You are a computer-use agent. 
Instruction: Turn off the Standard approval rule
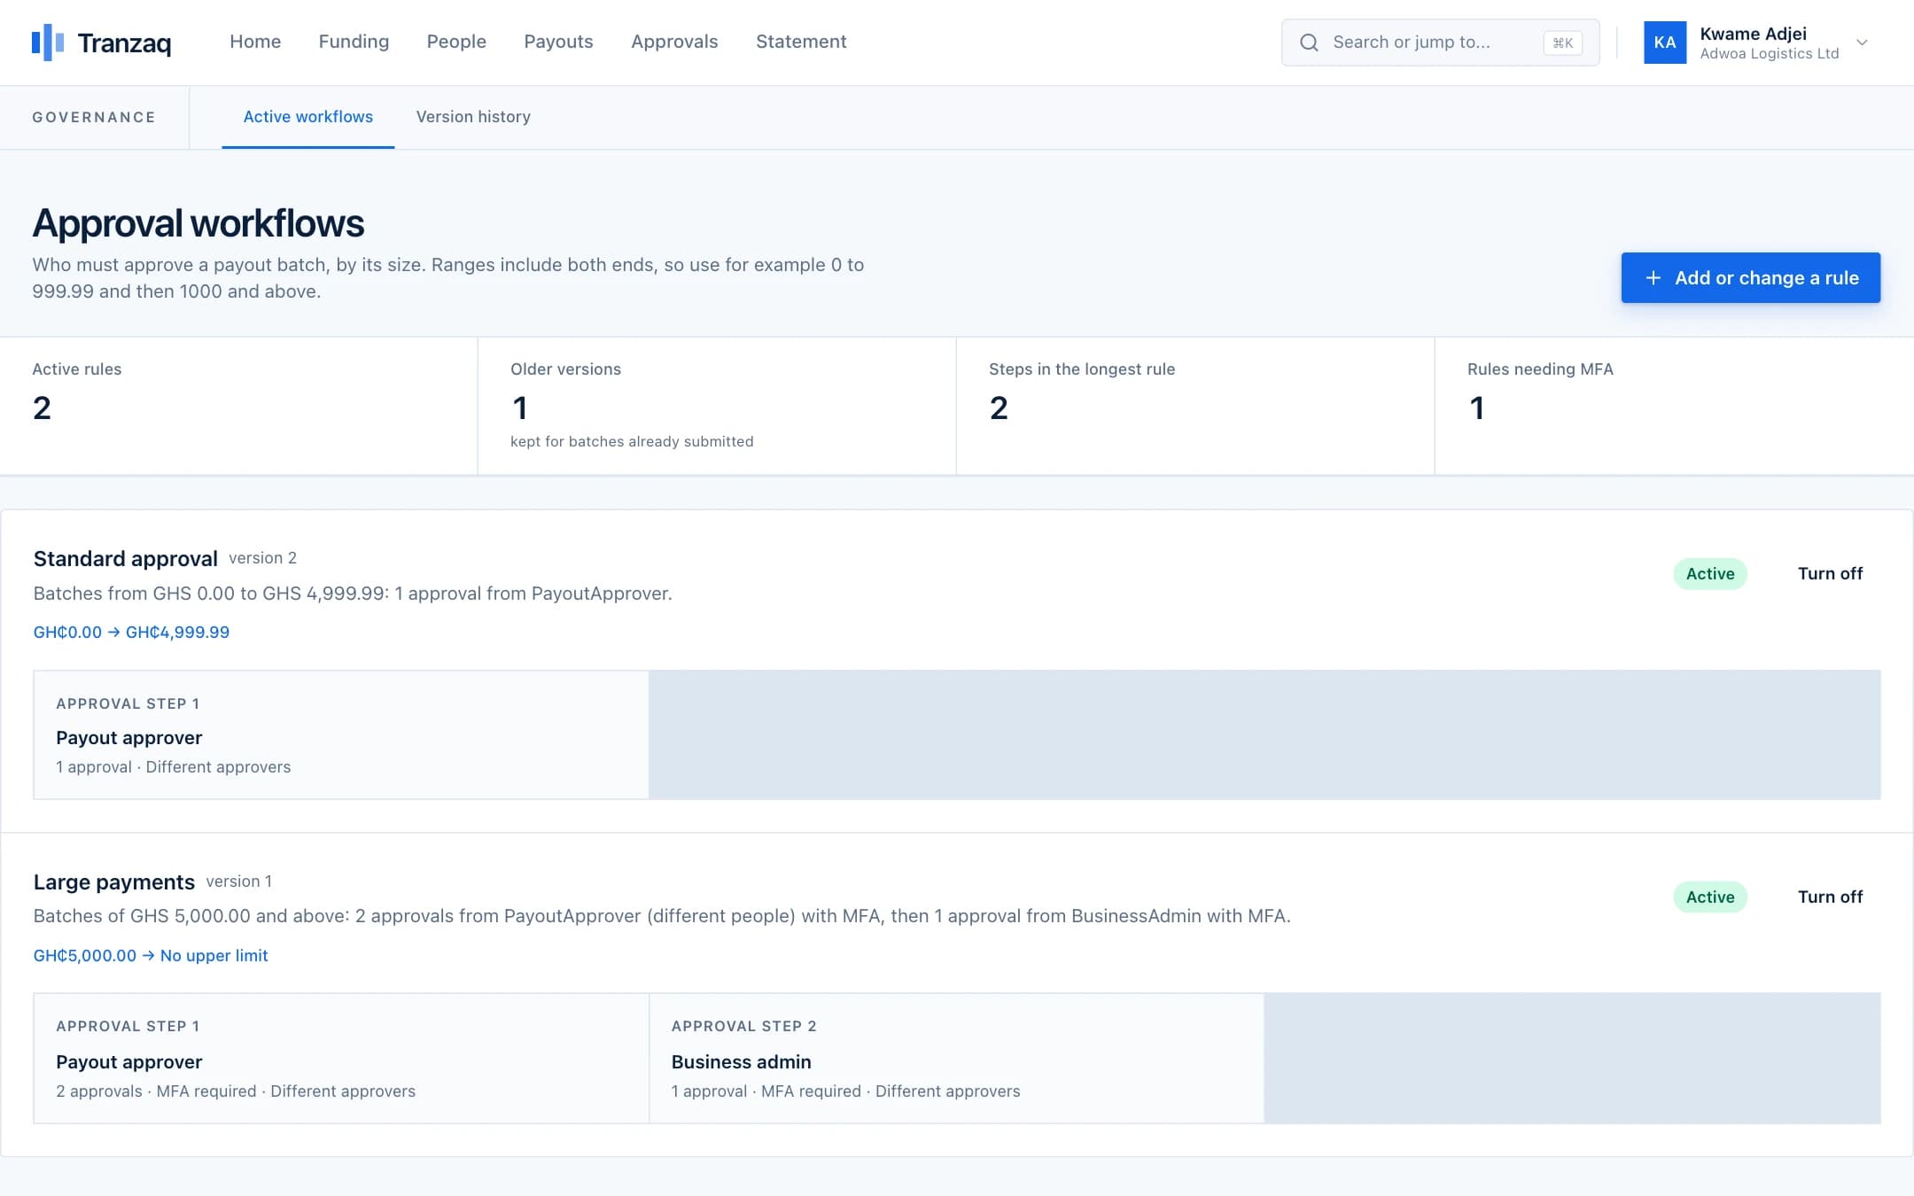point(1830,574)
